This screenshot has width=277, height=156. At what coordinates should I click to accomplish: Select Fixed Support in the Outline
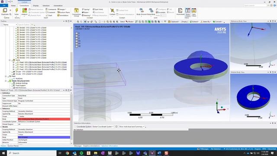pos(20,85)
